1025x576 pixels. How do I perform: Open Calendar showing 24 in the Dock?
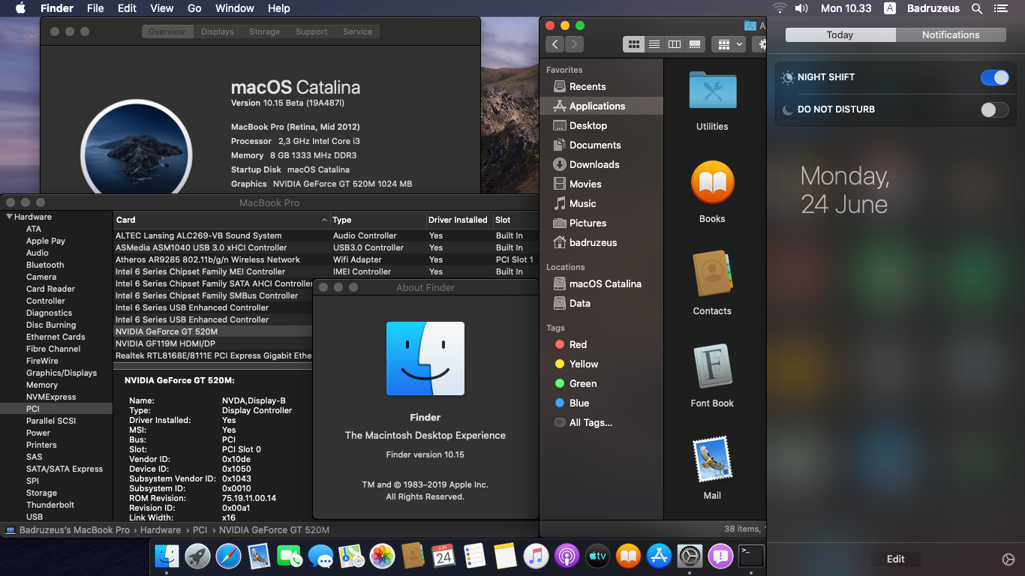tap(443, 556)
